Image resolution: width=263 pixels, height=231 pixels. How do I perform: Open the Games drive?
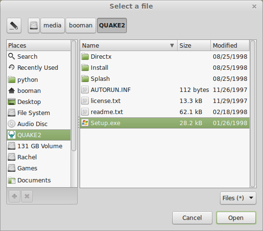click(39, 168)
